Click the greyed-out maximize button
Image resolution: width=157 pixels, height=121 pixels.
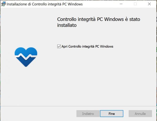(x=135, y=4)
